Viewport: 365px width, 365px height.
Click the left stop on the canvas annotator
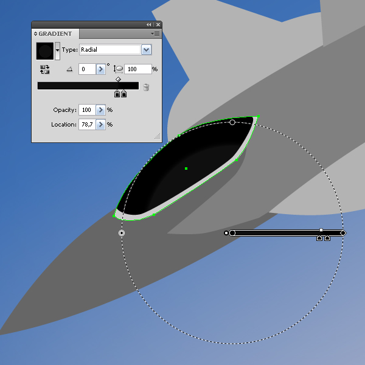tap(319, 238)
